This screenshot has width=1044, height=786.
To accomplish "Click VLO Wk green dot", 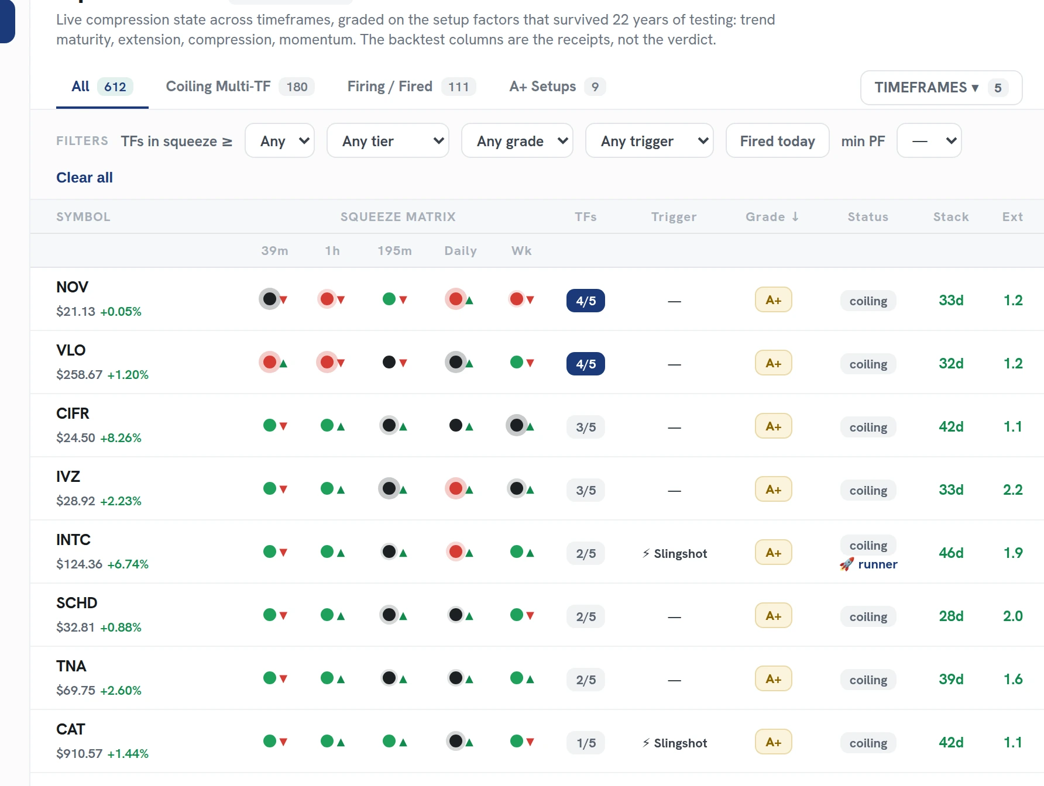I will tap(517, 363).
